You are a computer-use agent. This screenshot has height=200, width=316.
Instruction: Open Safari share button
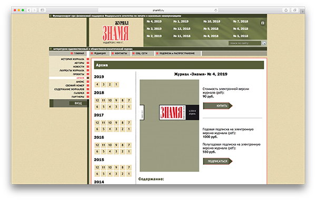click(286, 10)
